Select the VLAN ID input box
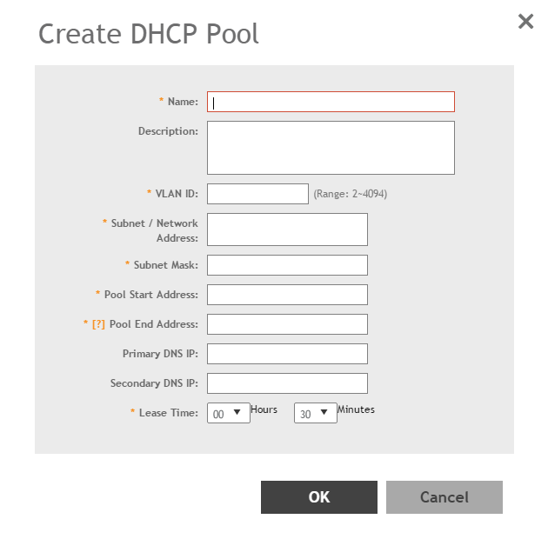 click(257, 194)
